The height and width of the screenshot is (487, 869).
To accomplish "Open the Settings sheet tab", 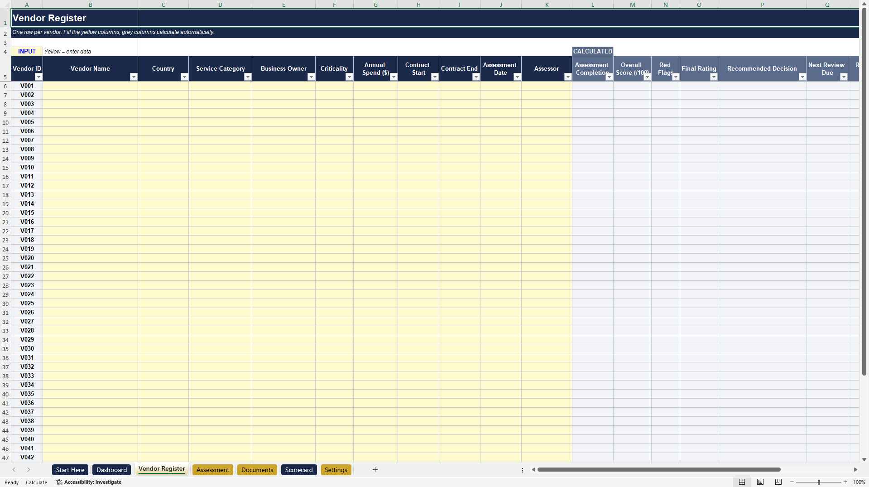I will point(336,470).
